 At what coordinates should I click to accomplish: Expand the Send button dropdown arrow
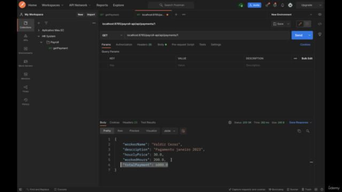pos(309,35)
